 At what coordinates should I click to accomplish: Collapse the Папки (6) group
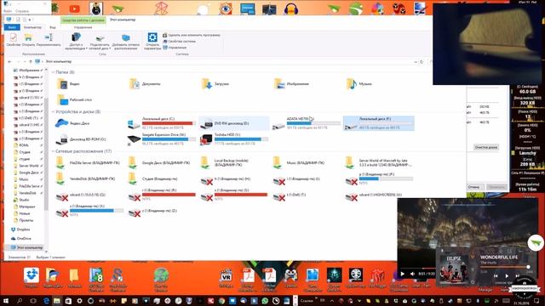pyautogui.click(x=53, y=72)
